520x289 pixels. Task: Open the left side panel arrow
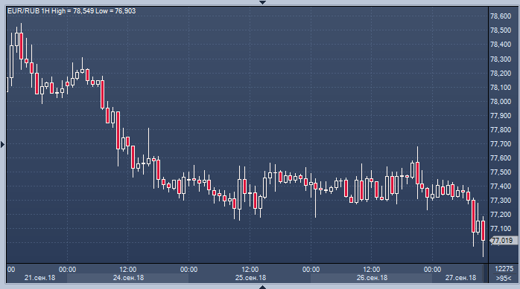click(3, 144)
